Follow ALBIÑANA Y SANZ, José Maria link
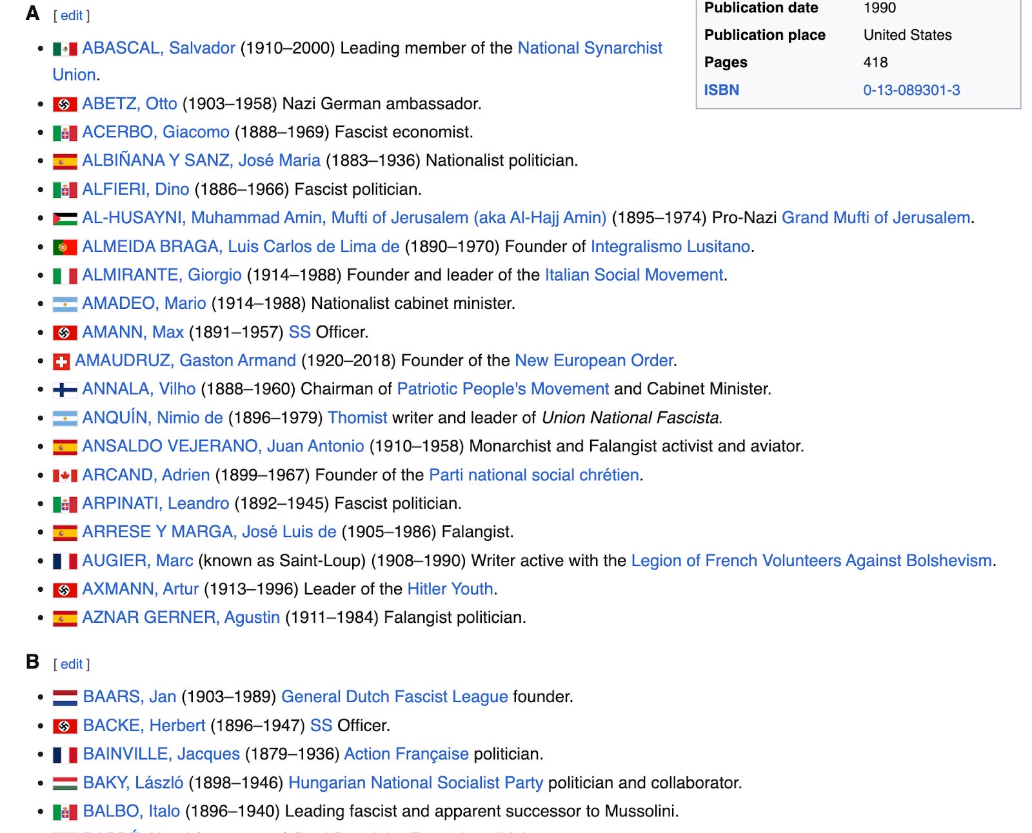This screenshot has height=833, width=1032. (201, 160)
